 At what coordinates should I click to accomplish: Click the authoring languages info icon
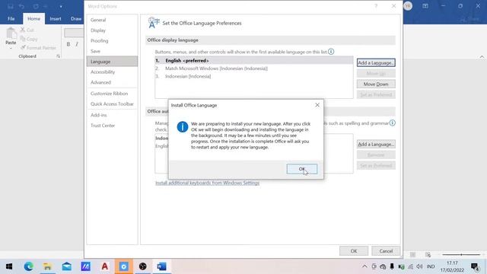tap(393, 123)
